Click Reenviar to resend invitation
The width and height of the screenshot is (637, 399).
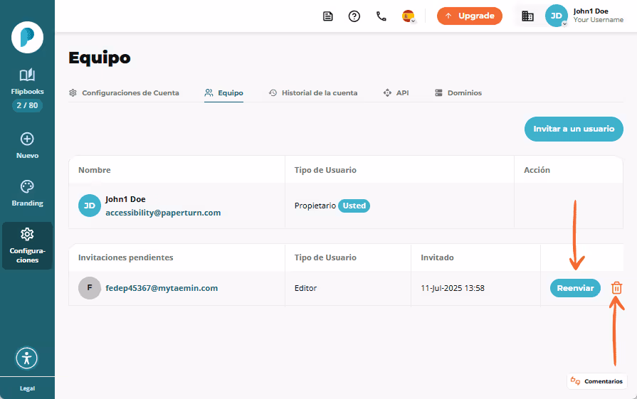(575, 288)
